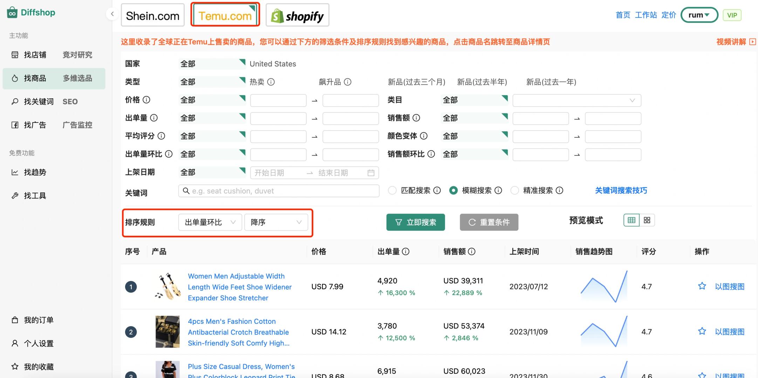
Task: Open the 工作站 top navigation link
Action: 646,15
